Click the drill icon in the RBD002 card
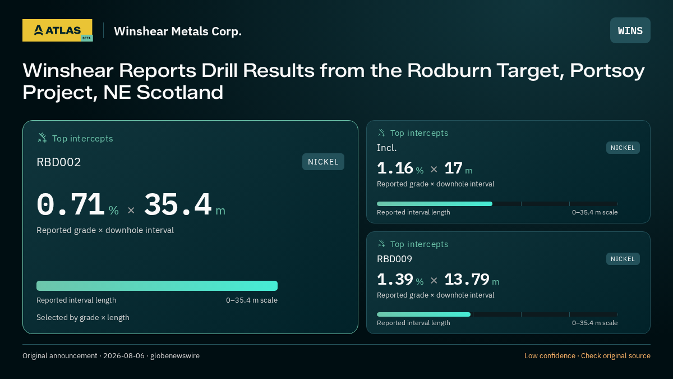 (42, 138)
